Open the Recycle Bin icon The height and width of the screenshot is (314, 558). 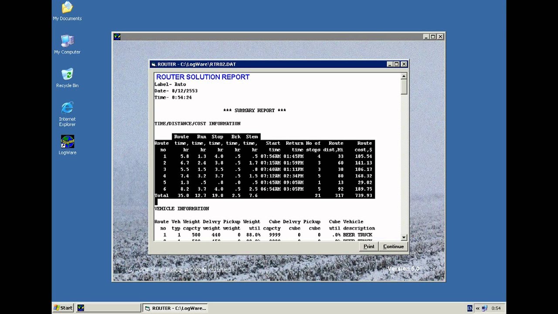click(67, 78)
